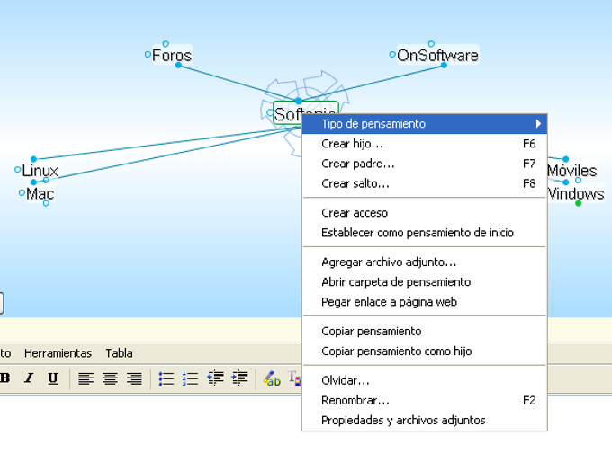Click the child gate below Mac
Viewport: 612px width, 462px height.
pos(46,203)
